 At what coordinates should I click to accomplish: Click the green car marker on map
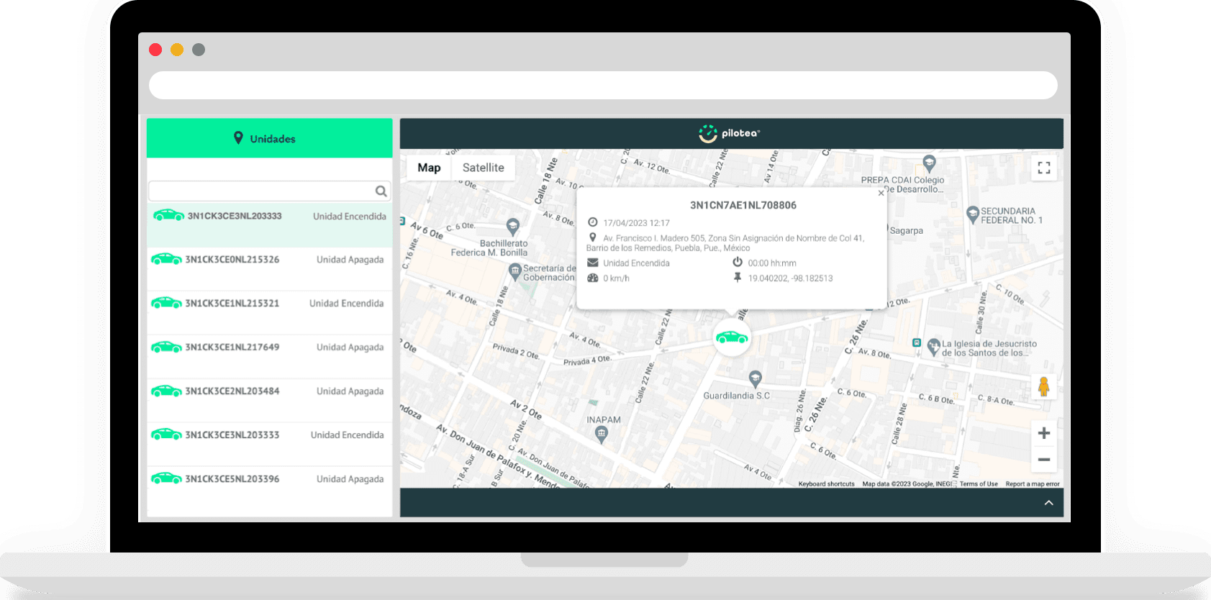(732, 337)
